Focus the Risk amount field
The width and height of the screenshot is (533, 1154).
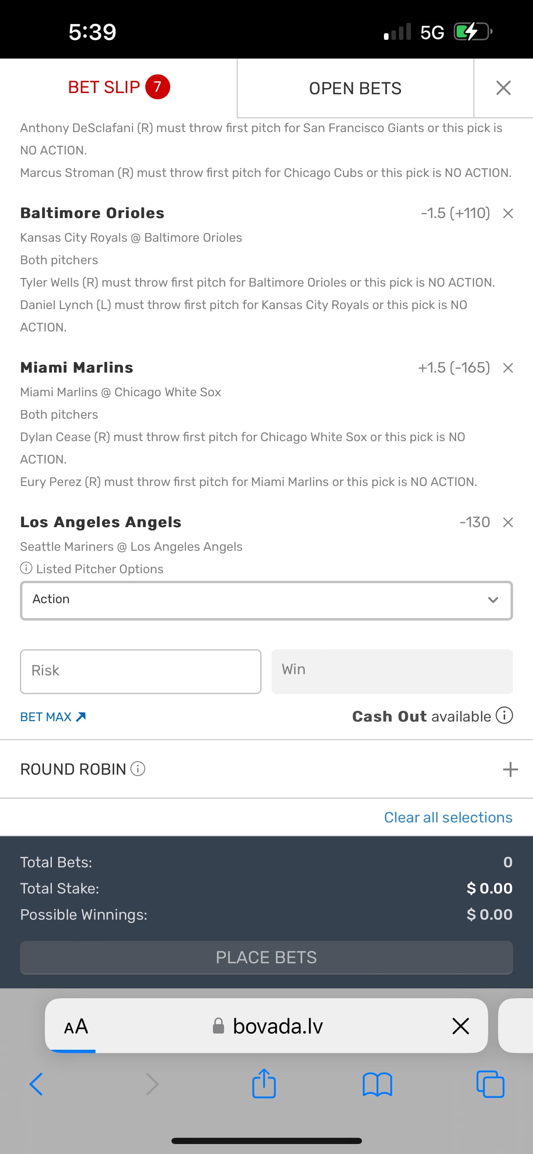tap(141, 671)
